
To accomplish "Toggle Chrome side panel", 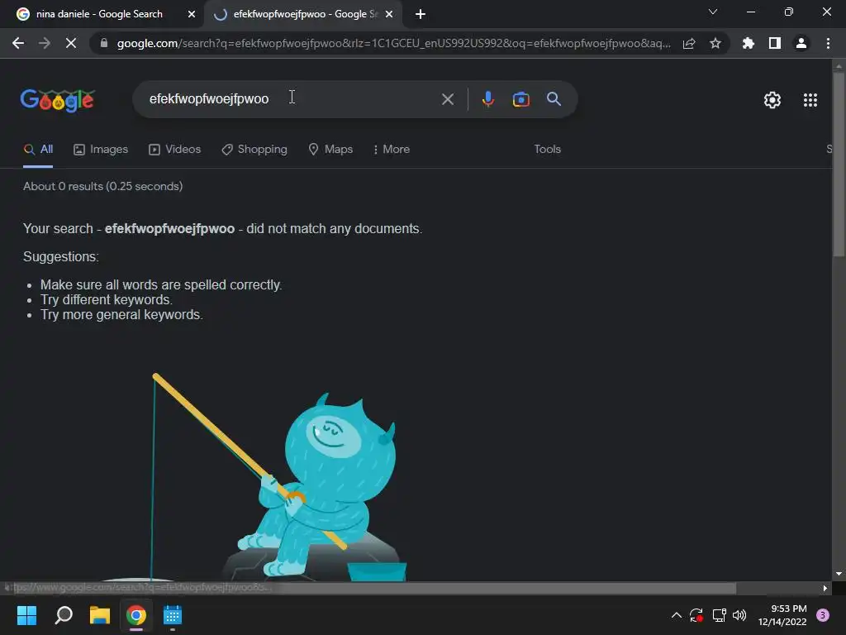I will click(775, 43).
